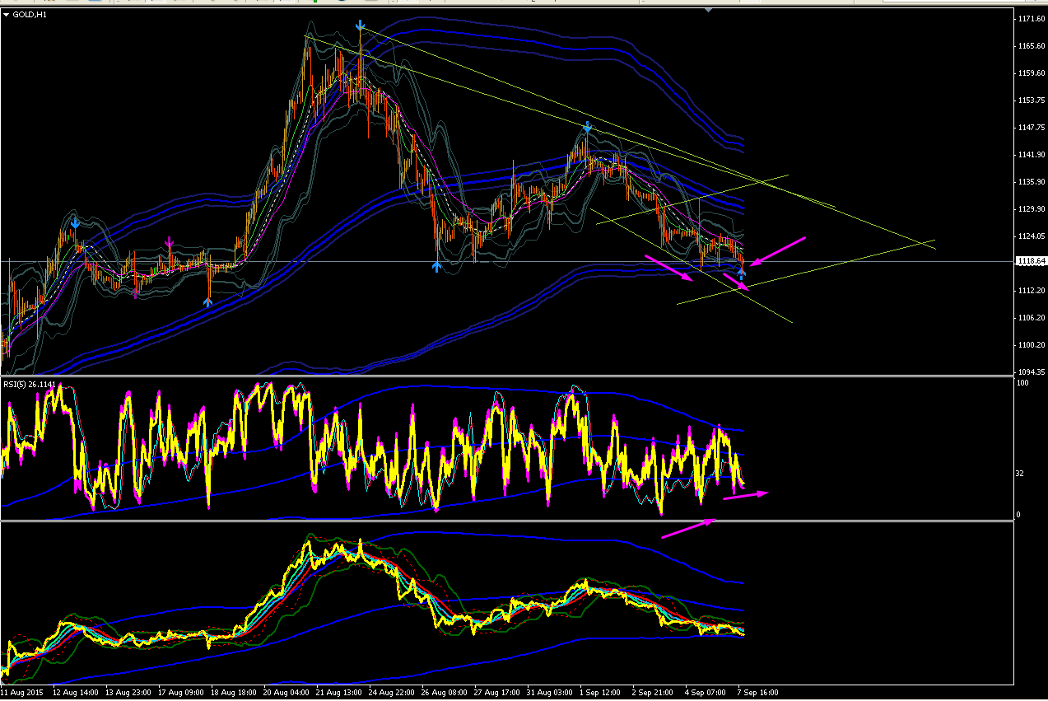Click the 1 Sep 12:00 time label
Viewport: 1048px width, 701px height.
[x=600, y=694]
